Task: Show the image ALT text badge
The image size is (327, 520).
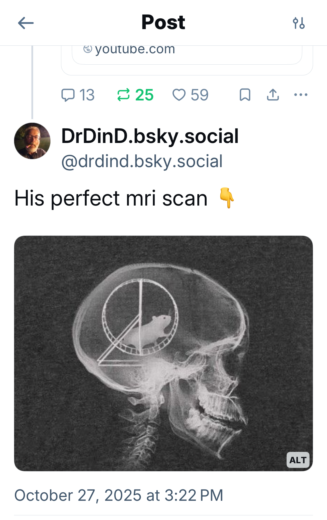Action: point(298,460)
